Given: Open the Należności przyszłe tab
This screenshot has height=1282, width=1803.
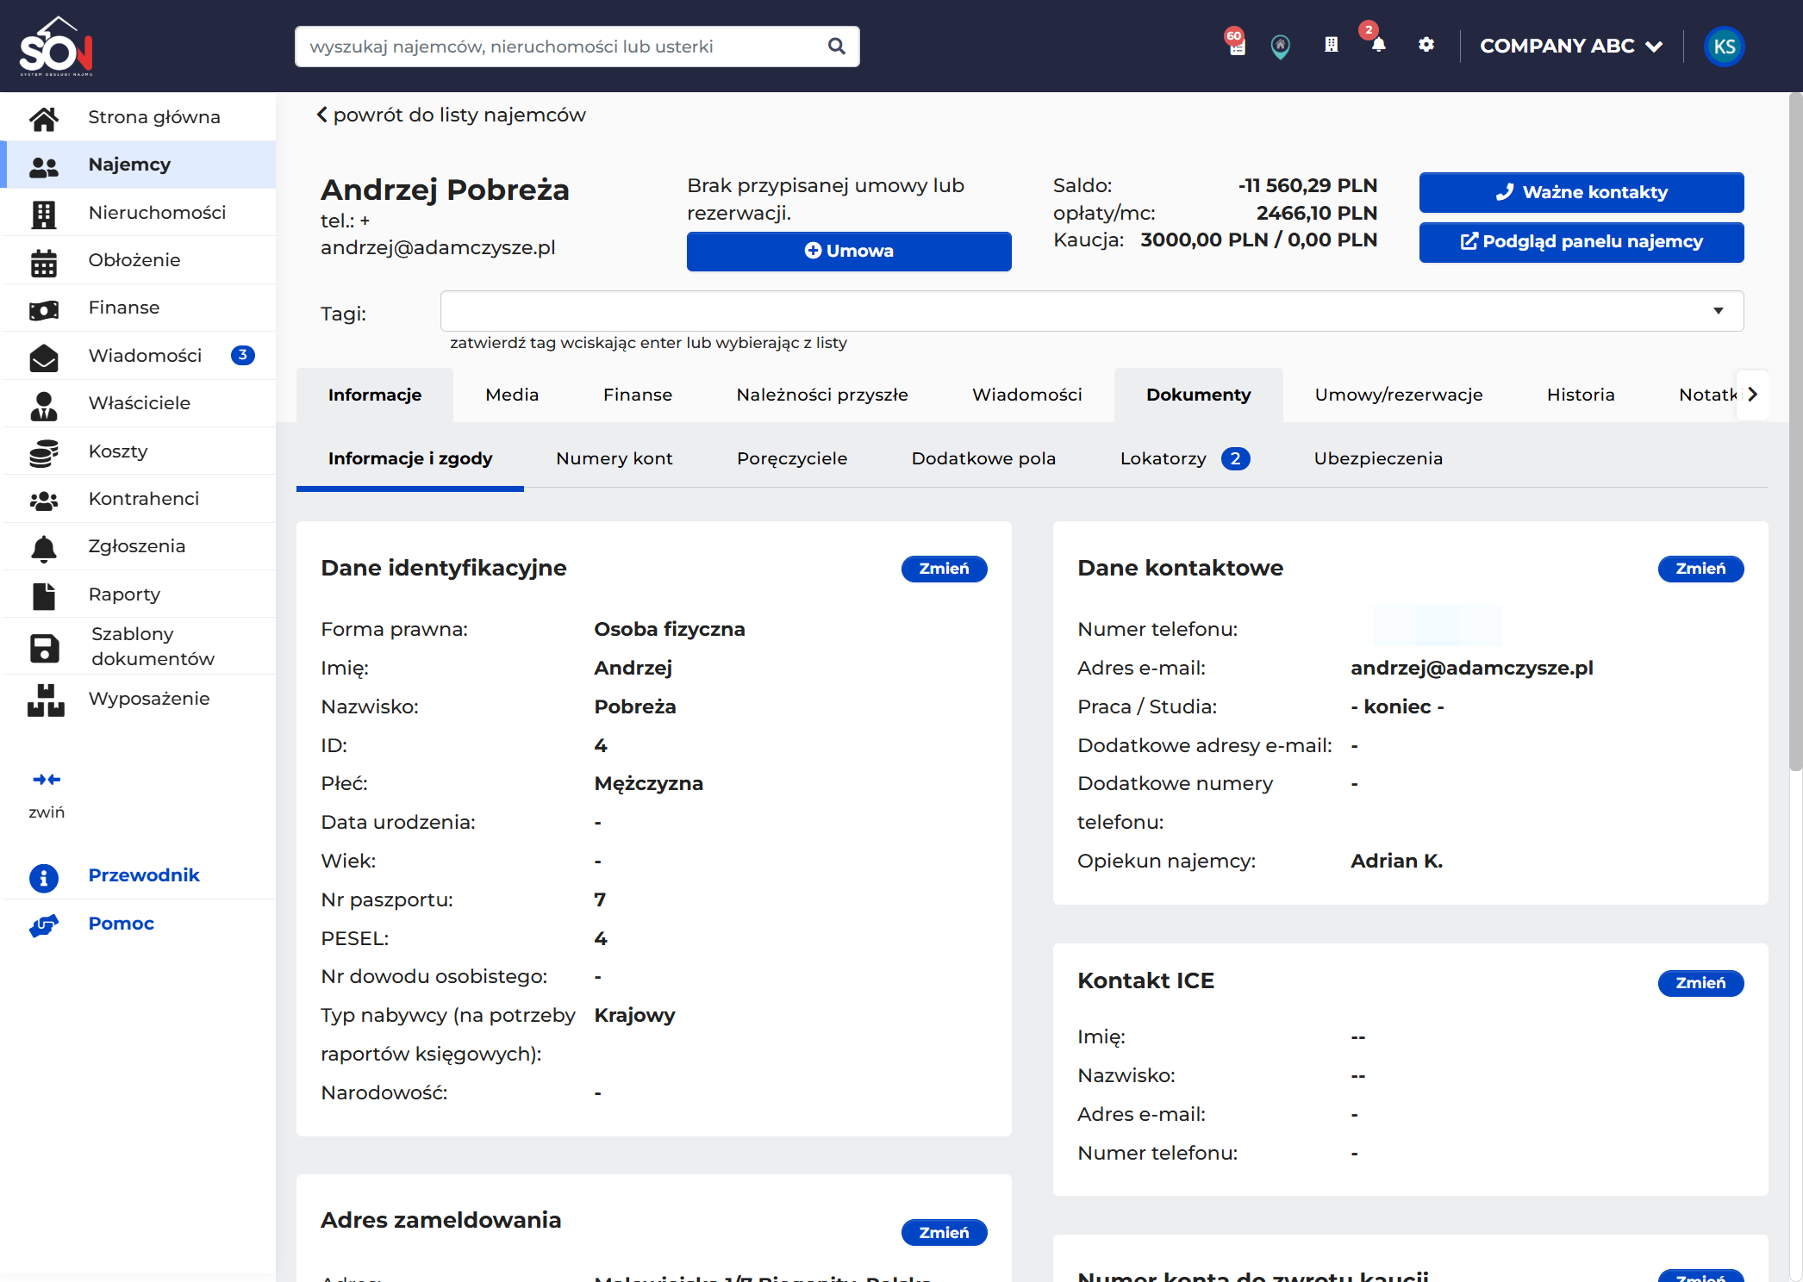Looking at the screenshot, I should (822, 395).
